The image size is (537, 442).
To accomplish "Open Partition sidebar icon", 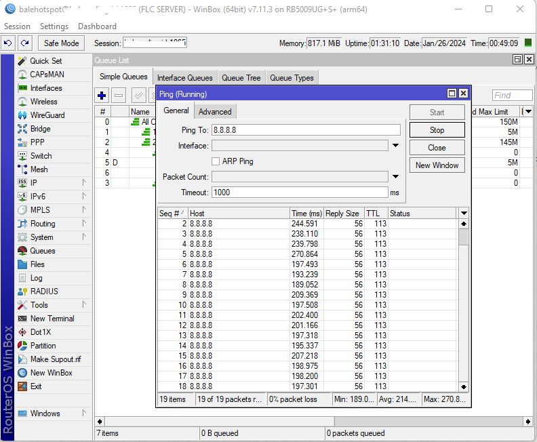I will click(22, 346).
